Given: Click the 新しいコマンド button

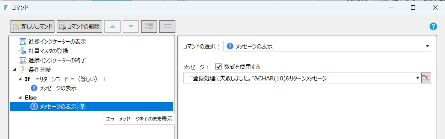Looking at the screenshot, I should click(x=33, y=27).
